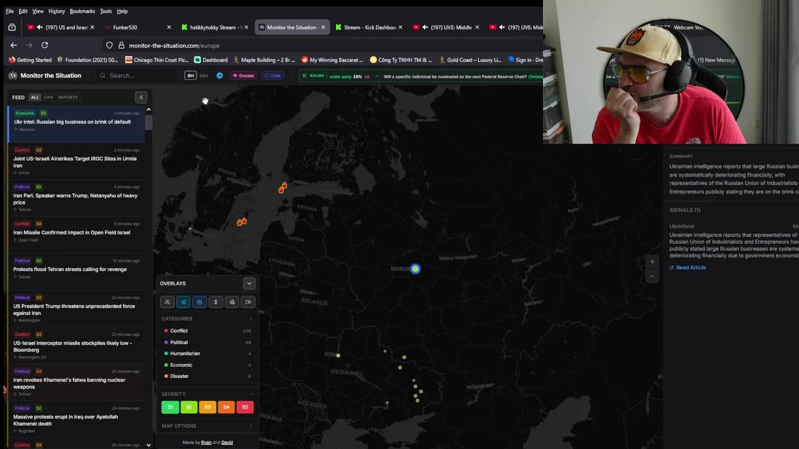The height and width of the screenshot is (449, 799).
Task: Open the Telegram icon in the header
Action: 220,75
